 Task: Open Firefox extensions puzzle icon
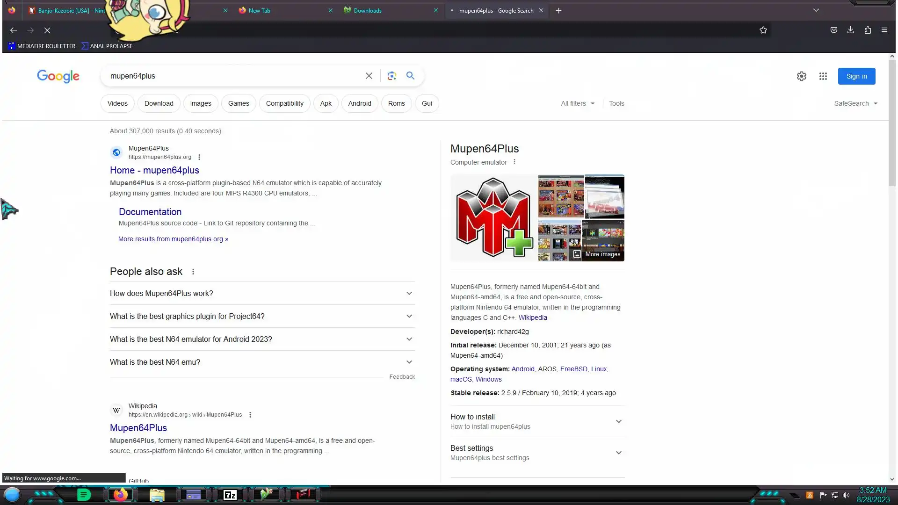coord(868,30)
